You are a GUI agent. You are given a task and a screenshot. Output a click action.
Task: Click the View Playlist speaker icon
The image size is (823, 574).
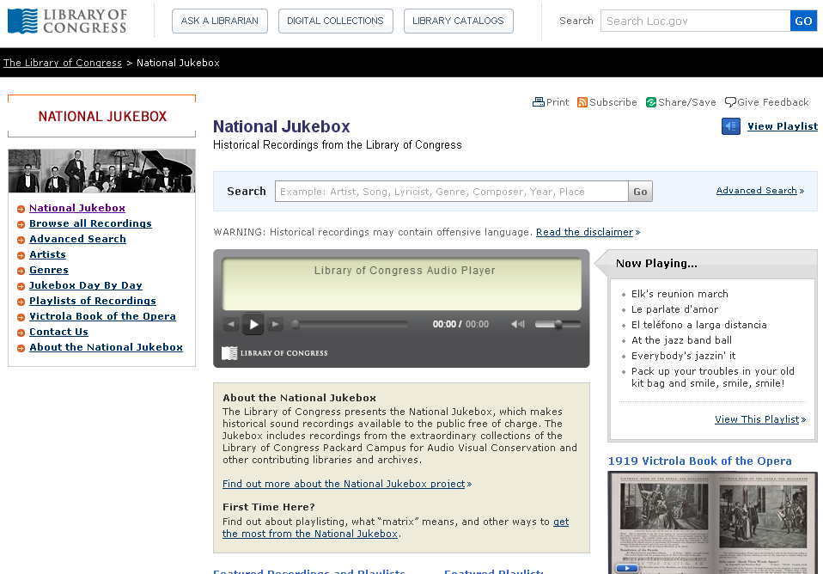coord(730,126)
